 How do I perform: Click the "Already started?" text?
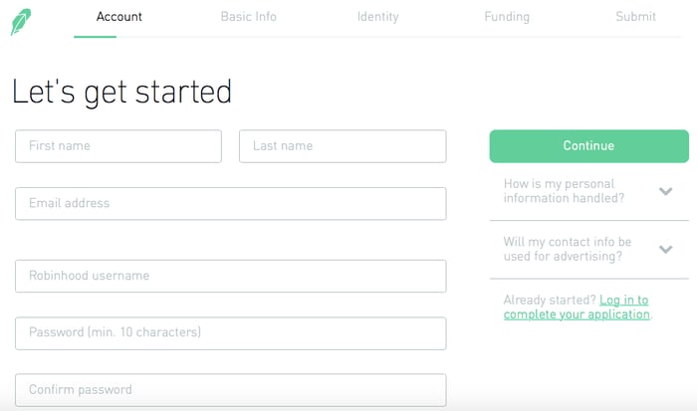click(x=550, y=300)
